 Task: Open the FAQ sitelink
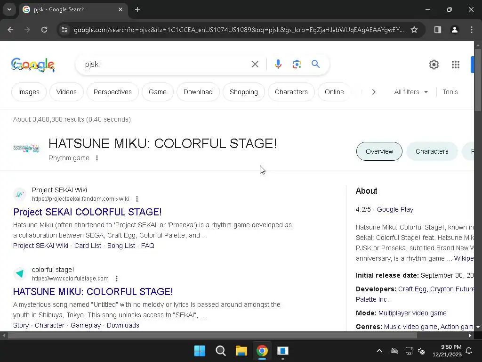pyautogui.click(x=147, y=246)
